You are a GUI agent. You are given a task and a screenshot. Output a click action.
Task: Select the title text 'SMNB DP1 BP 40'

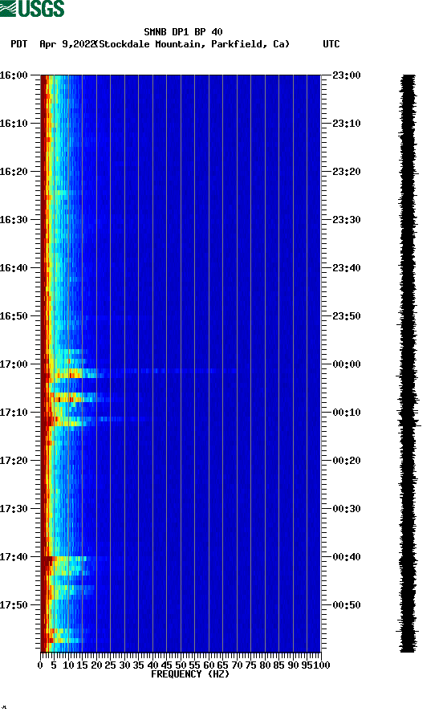click(x=183, y=32)
